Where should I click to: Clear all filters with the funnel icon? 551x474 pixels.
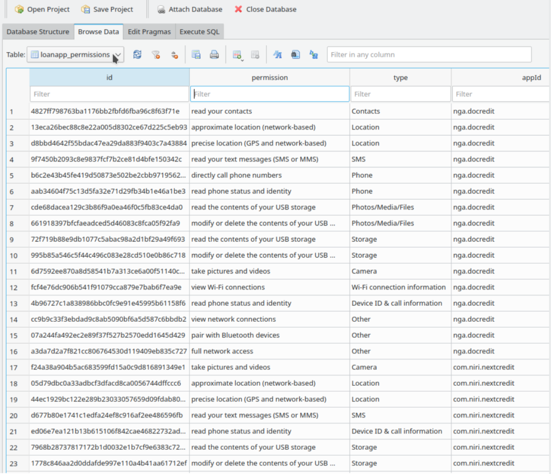coord(156,54)
